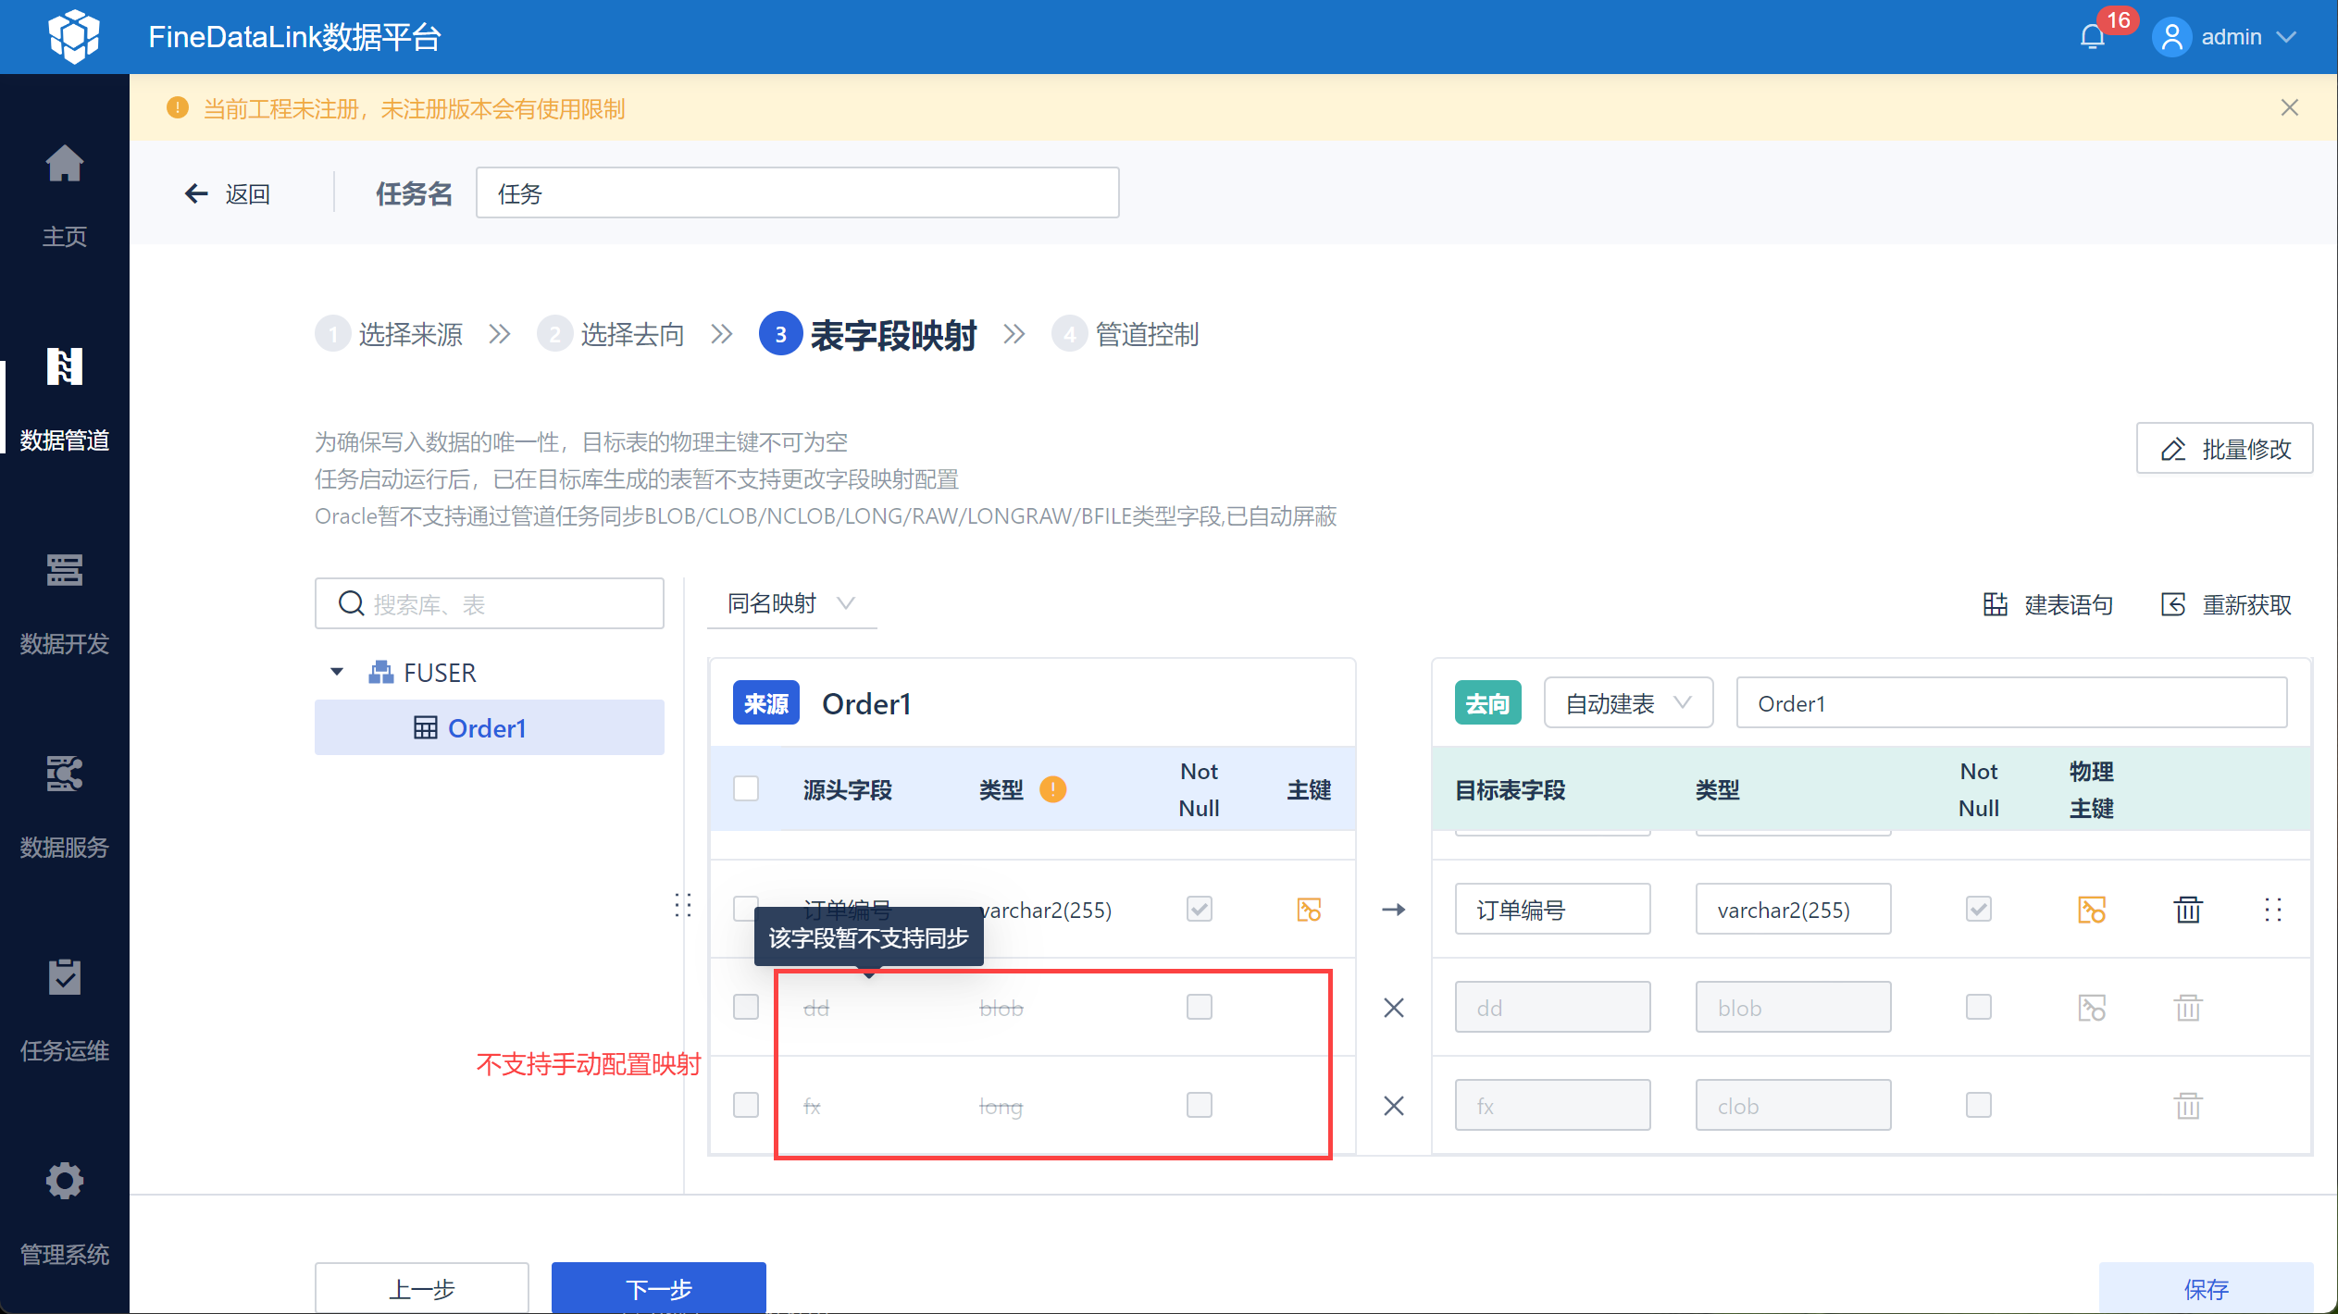Image resolution: width=2338 pixels, height=1314 pixels.
Task: Click the 批量修改 button
Action: (2223, 449)
